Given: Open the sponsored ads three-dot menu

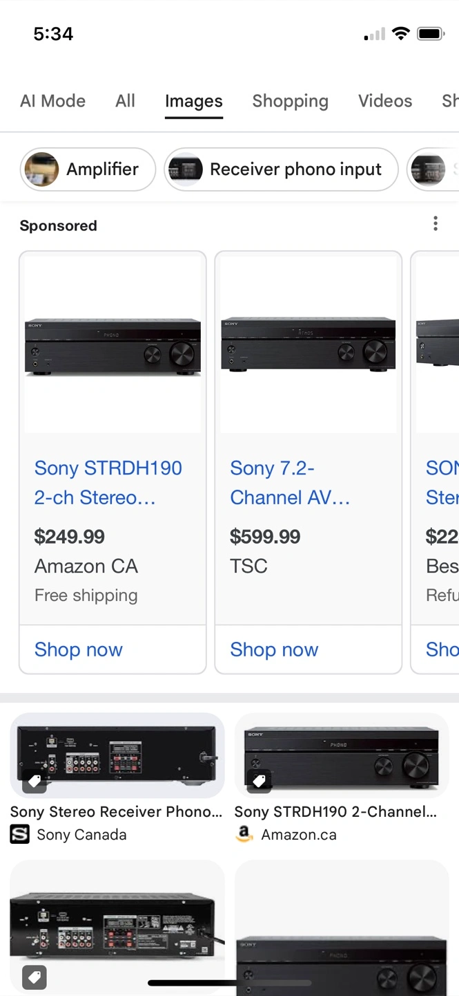Looking at the screenshot, I should pos(435,223).
